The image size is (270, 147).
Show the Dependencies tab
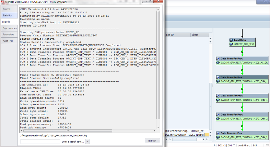tap(9, 28)
